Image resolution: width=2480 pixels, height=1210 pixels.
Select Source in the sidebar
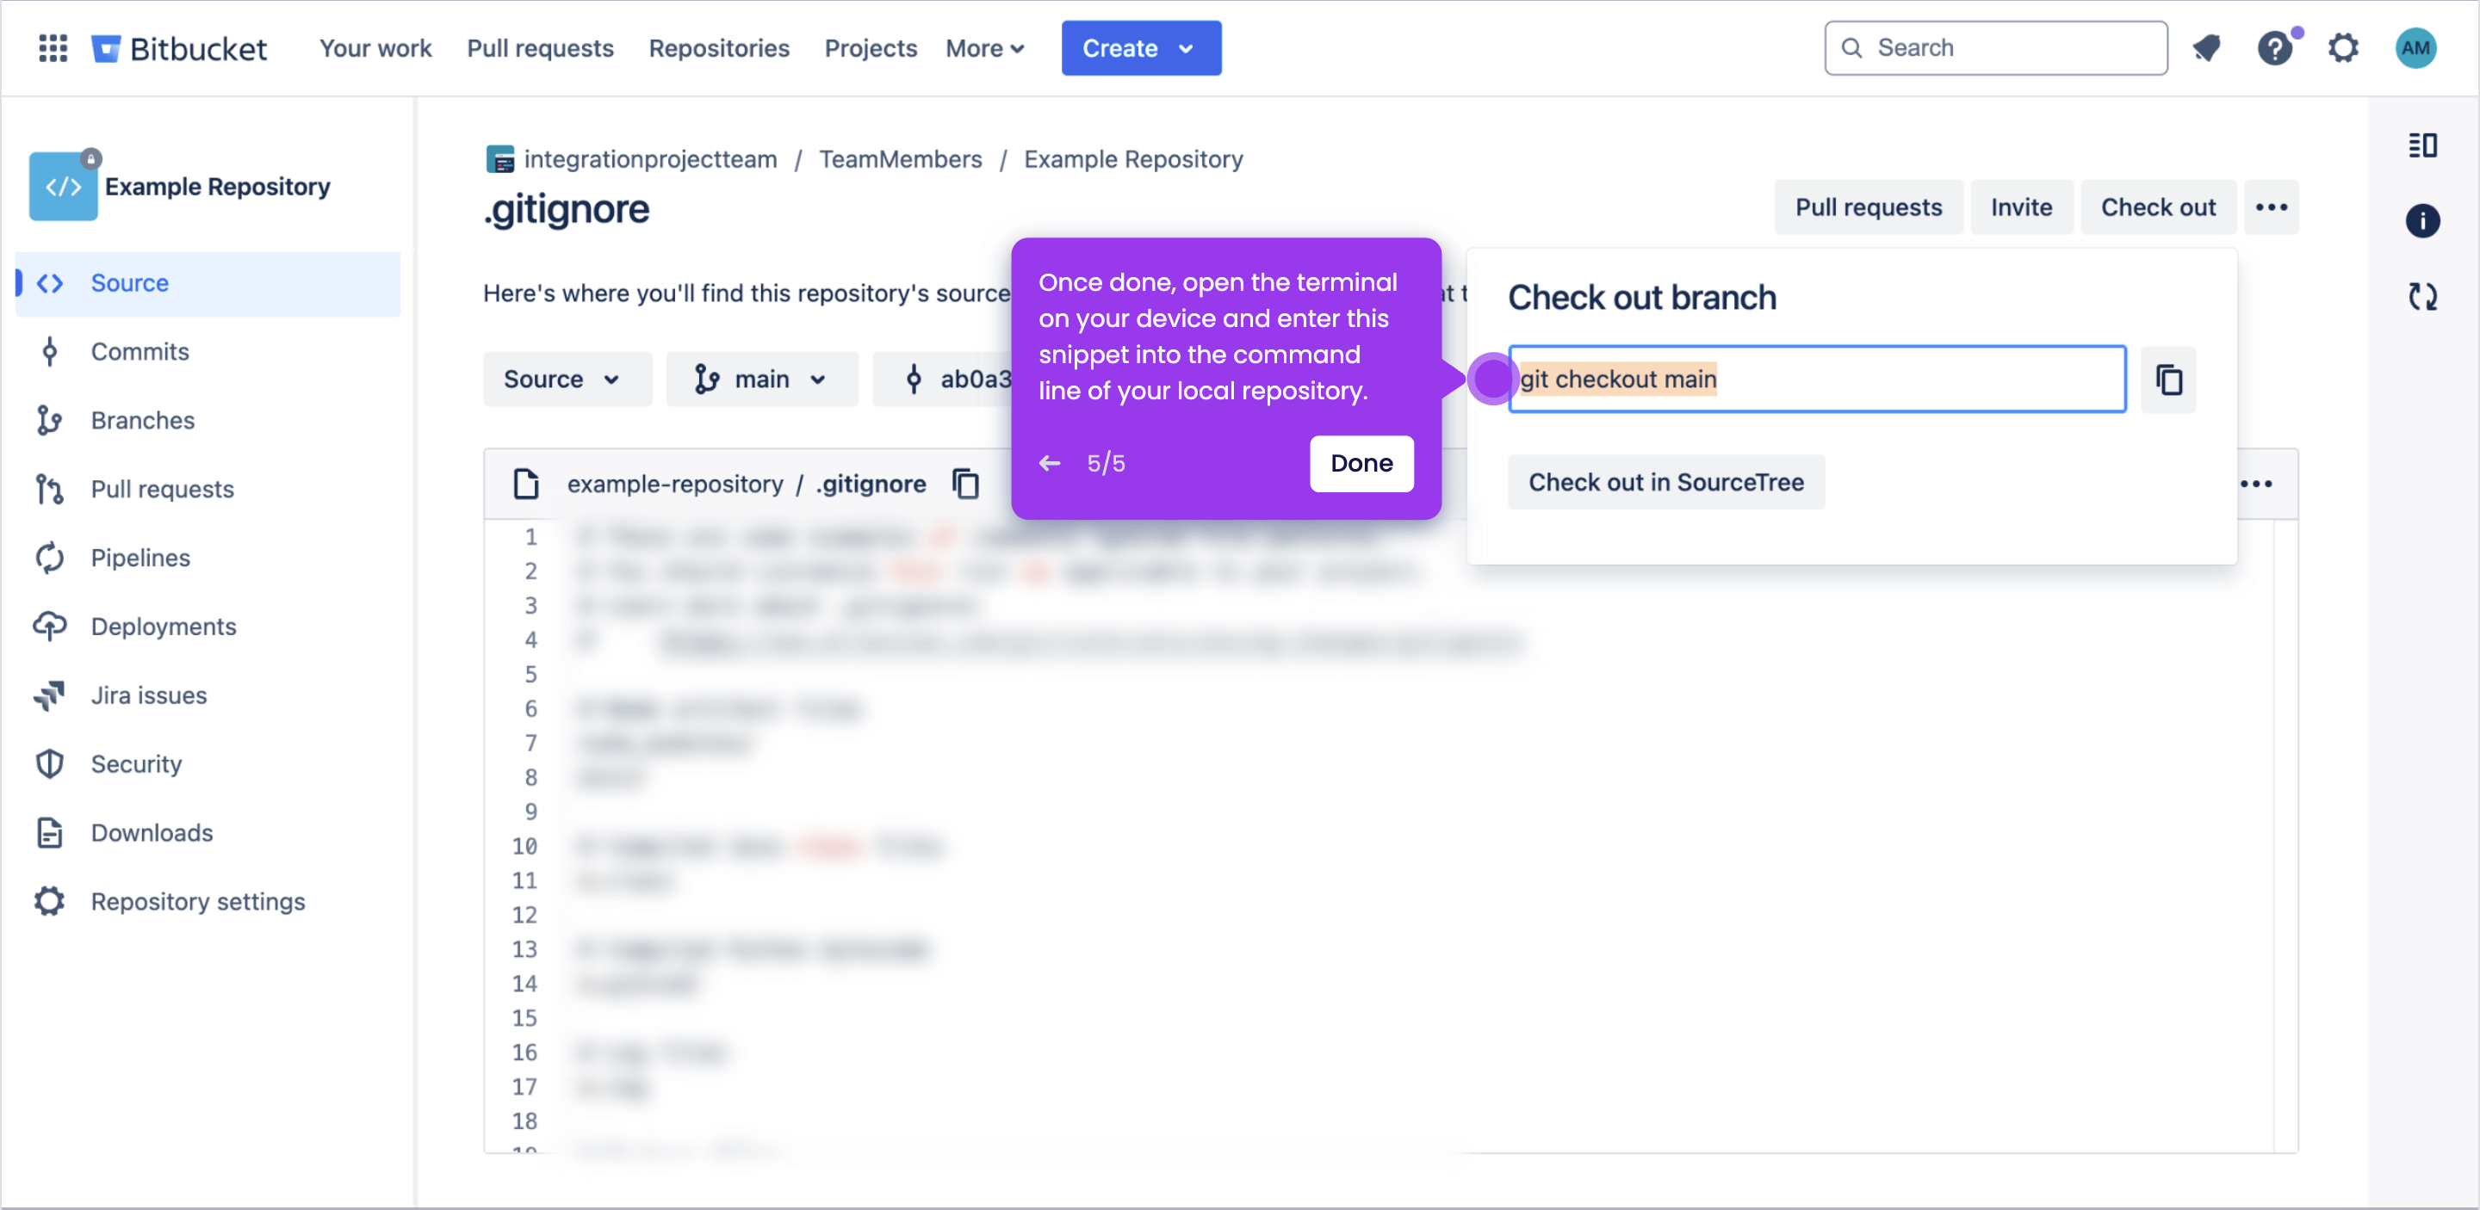(x=208, y=283)
